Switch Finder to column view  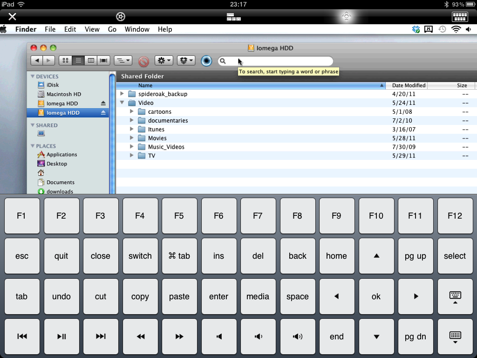(91, 61)
